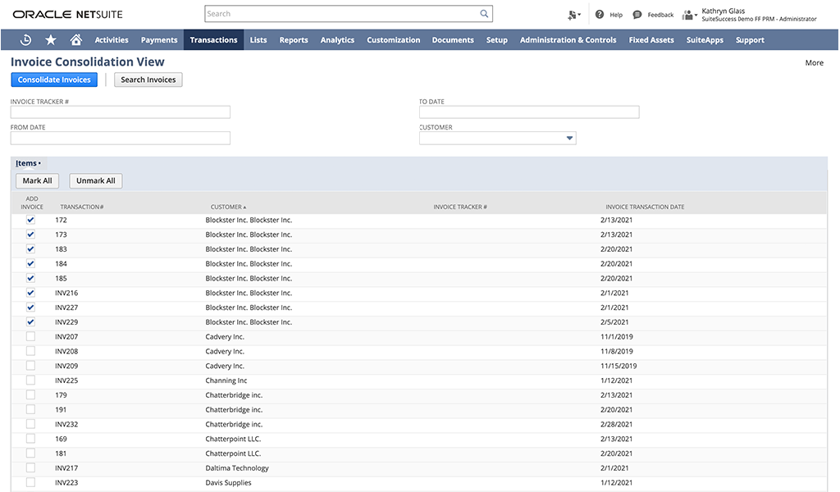
Task: Click the From Date field
Action: 119,137
